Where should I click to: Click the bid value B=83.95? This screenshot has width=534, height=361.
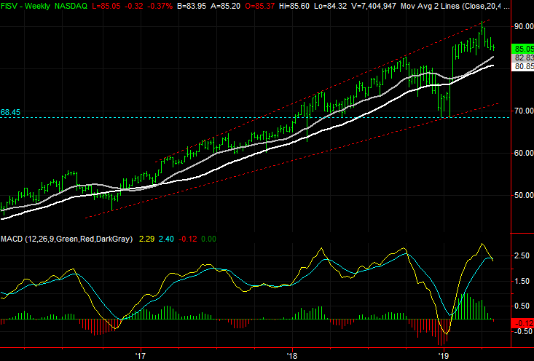click(x=192, y=6)
